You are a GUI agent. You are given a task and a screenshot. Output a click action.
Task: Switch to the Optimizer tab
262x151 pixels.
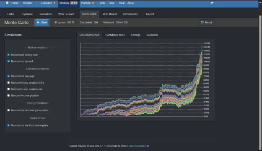click(28, 14)
